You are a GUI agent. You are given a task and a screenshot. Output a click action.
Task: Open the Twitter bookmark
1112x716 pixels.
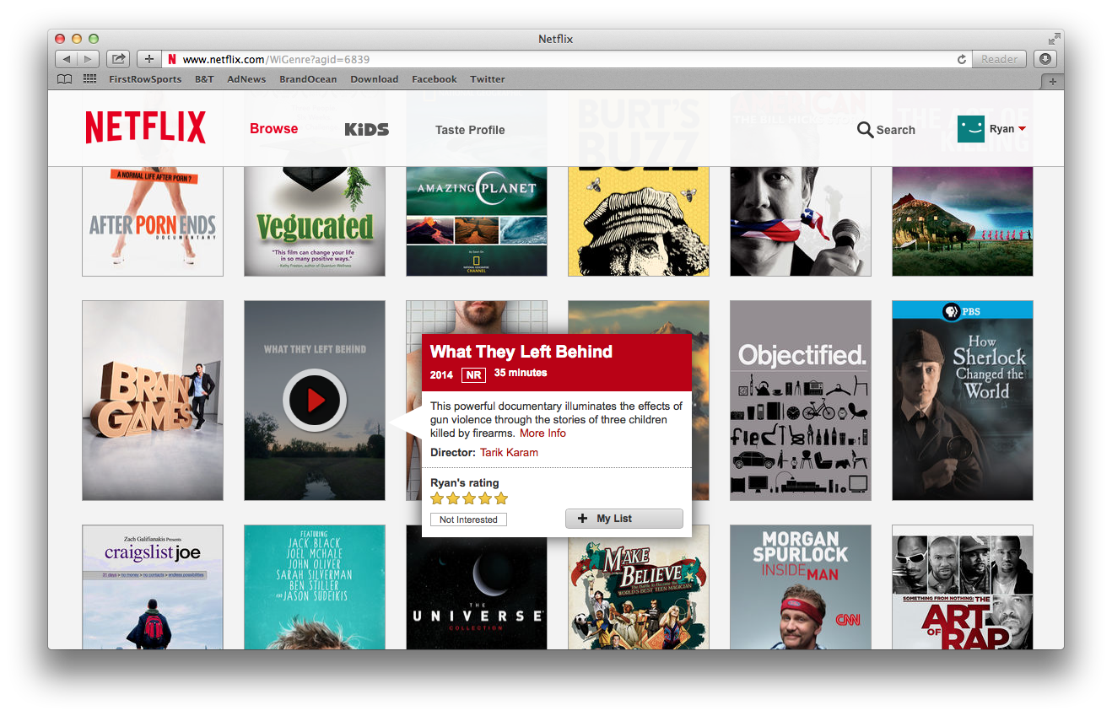(x=488, y=79)
